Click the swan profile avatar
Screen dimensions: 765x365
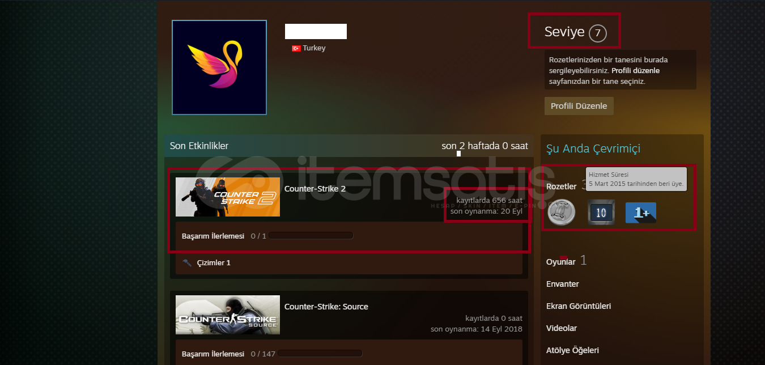[x=219, y=67]
